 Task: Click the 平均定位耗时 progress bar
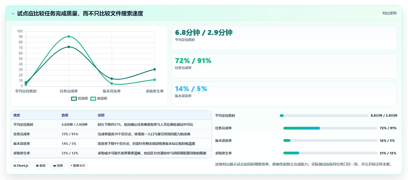tap(324, 116)
